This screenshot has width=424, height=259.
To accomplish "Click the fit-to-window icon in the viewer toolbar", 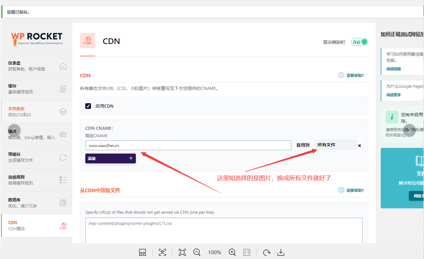I will [182, 252].
